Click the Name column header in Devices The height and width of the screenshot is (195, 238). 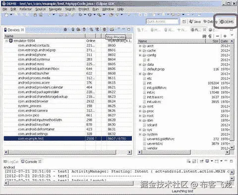click(44, 36)
